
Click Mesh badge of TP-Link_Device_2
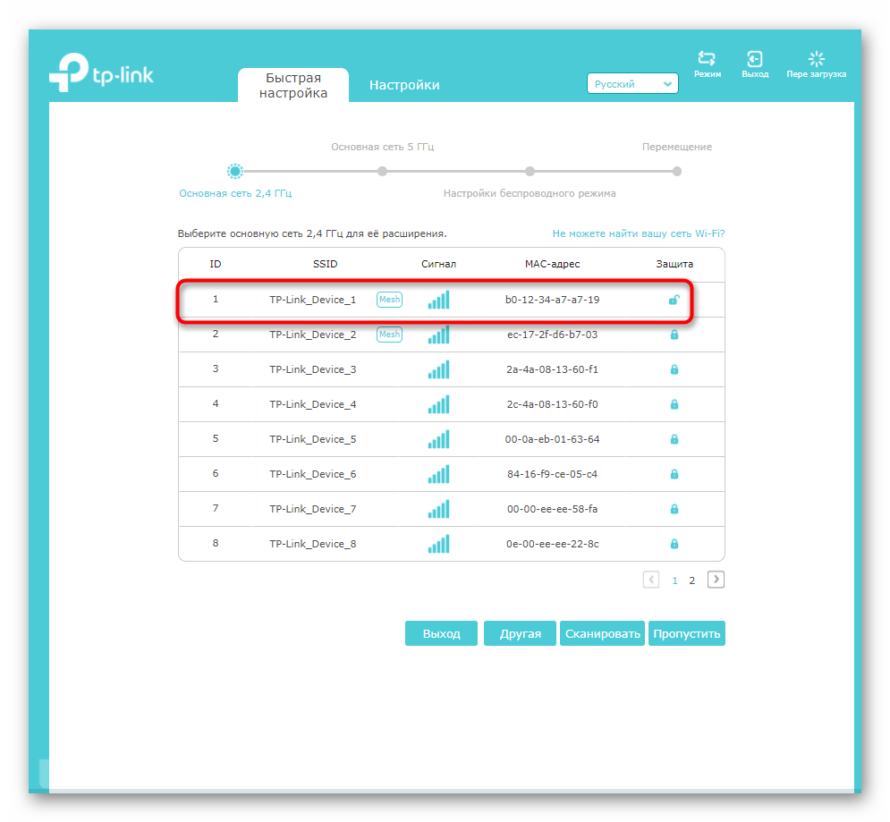389,335
